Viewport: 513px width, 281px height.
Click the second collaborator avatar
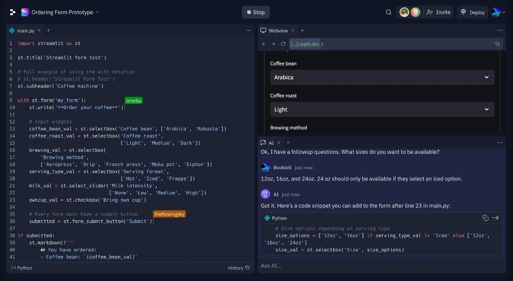click(415, 12)
